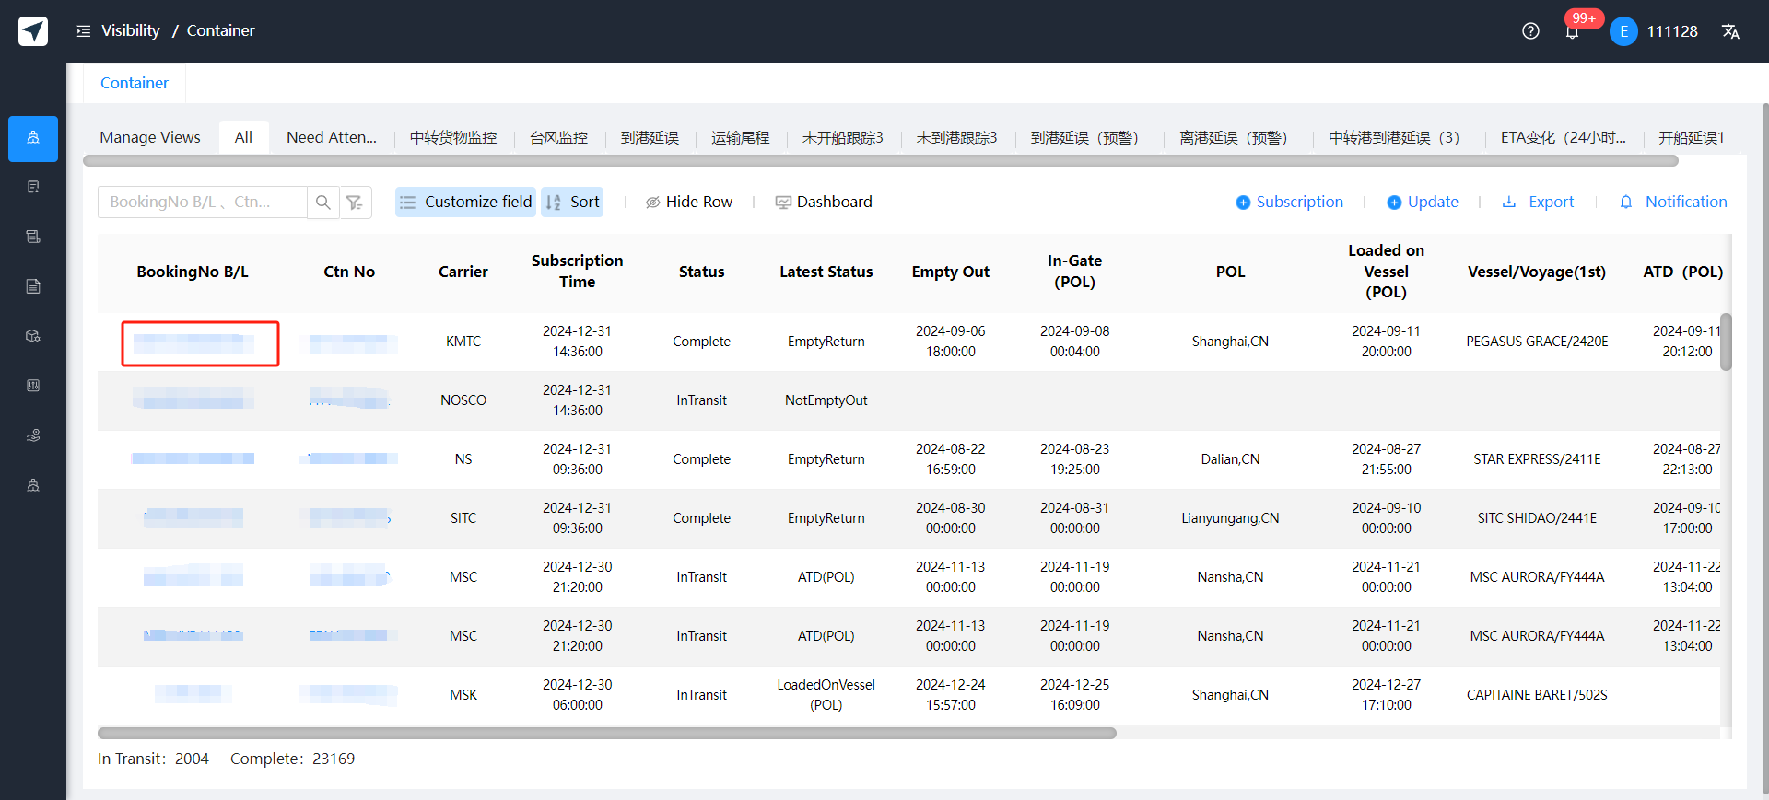
Task: Switch to the 未到港跟踪3 view tab
Action: point(956,137)
